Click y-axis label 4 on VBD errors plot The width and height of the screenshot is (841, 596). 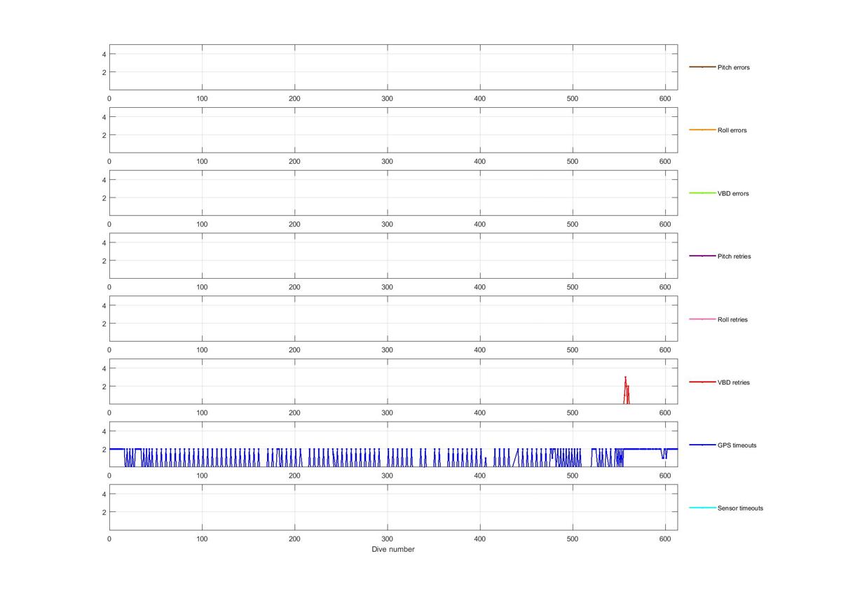point(104,180)
